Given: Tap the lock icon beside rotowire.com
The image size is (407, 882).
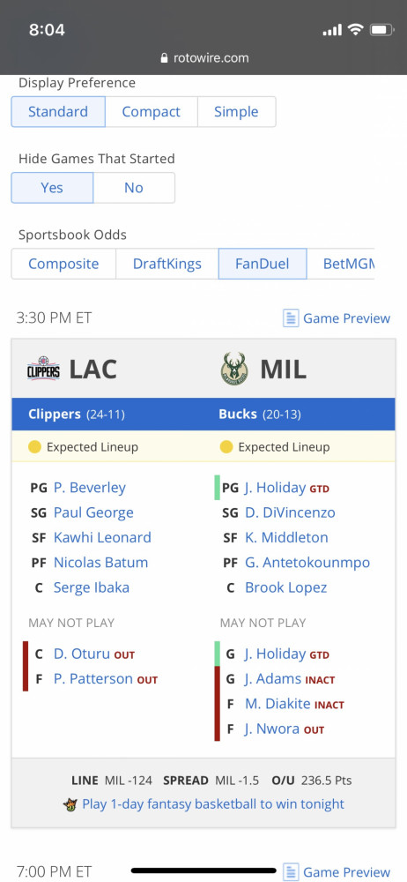Looking at the screenshot, I should click(164, 58).
